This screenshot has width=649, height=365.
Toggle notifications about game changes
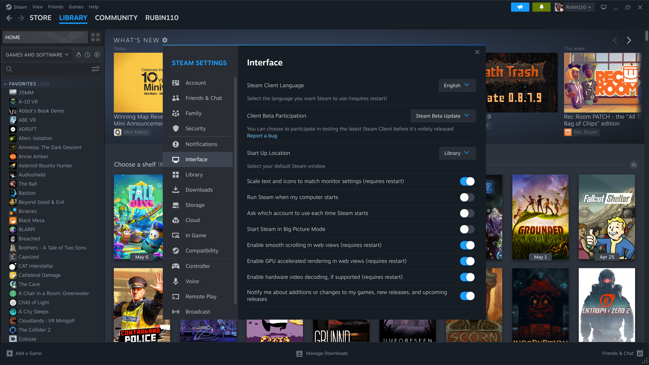click(x=467, y=296)
